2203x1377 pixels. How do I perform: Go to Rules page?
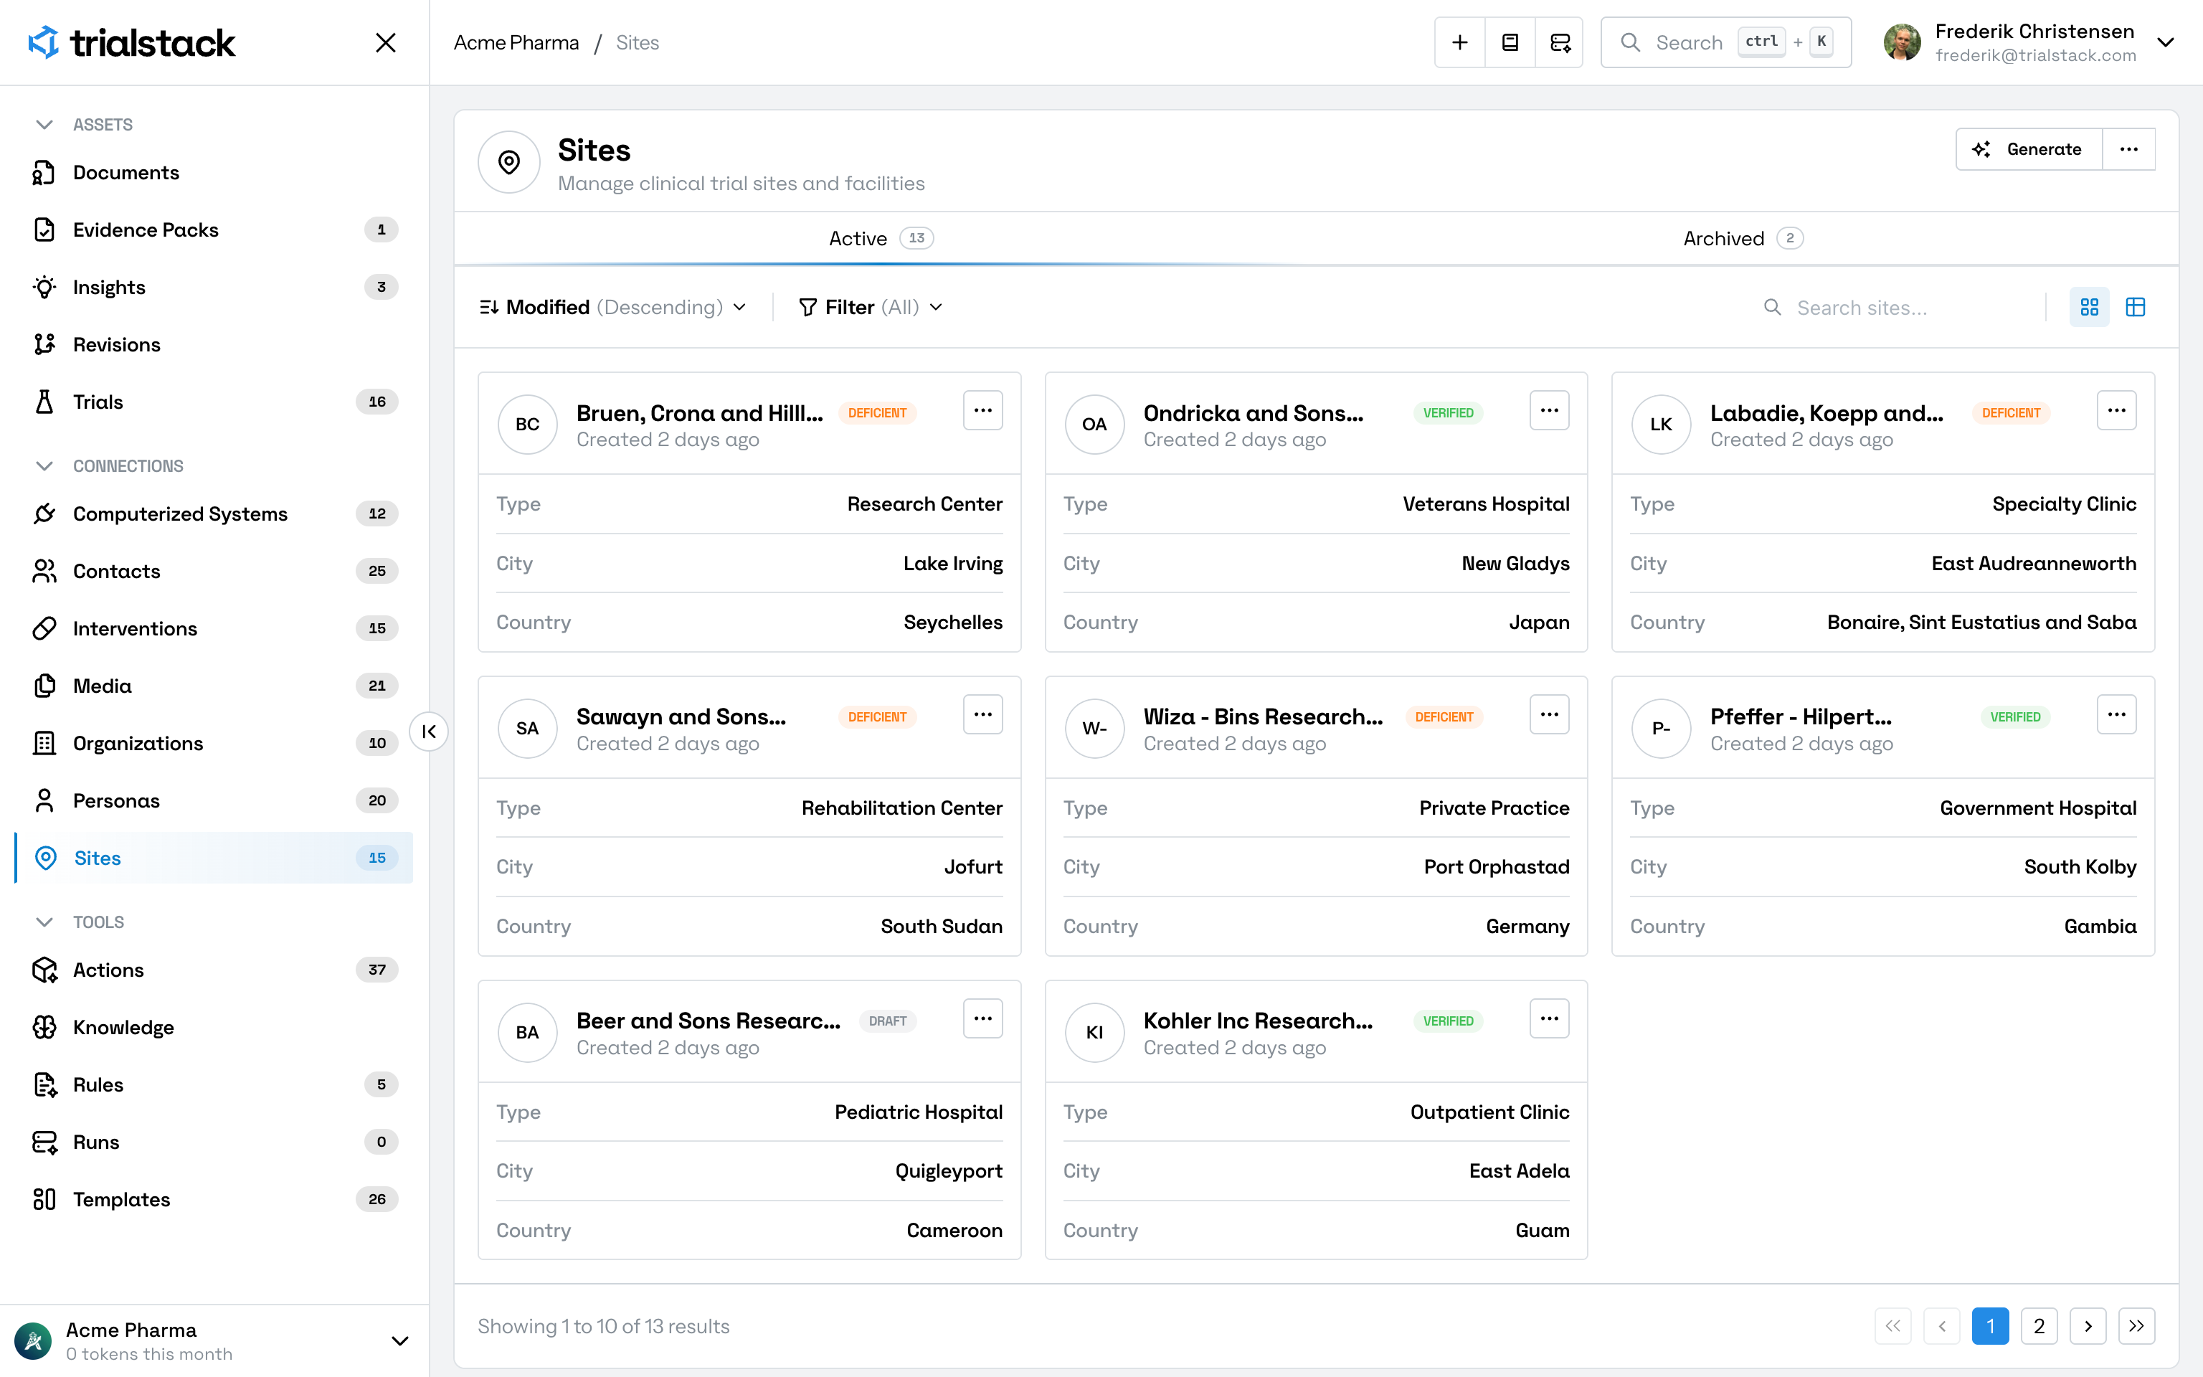point(214,1084)
